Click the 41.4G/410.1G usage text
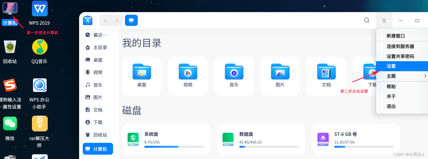This screenshot has width=428, height=159. click(x=251, y=142)
